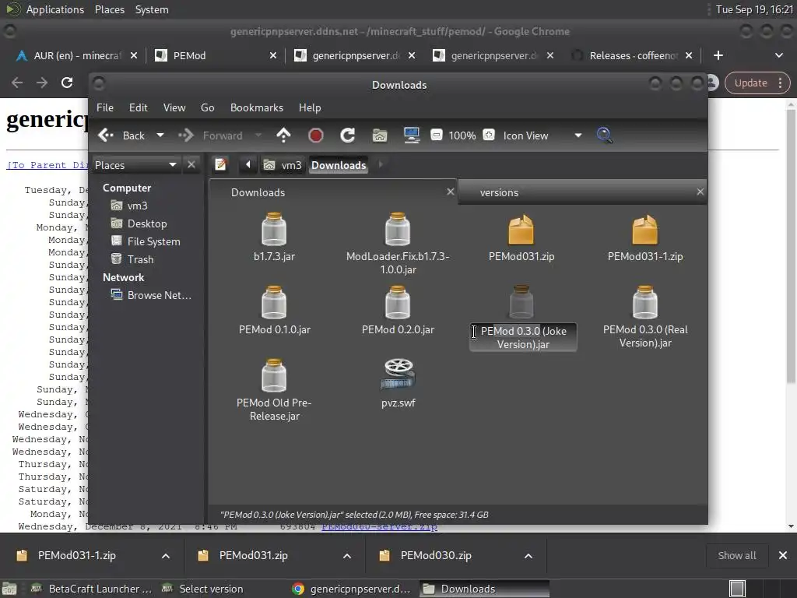
Task: Click the To Parent Directory link
Action: pos(47,165)
